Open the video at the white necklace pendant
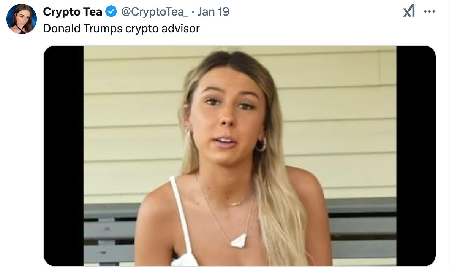The height and width of the screenshot is (270, 449). click(x=239, y=241)
